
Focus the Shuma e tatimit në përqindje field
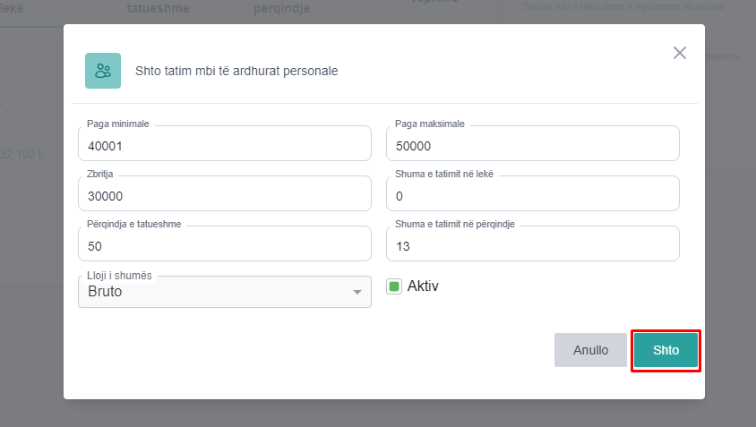532,245
